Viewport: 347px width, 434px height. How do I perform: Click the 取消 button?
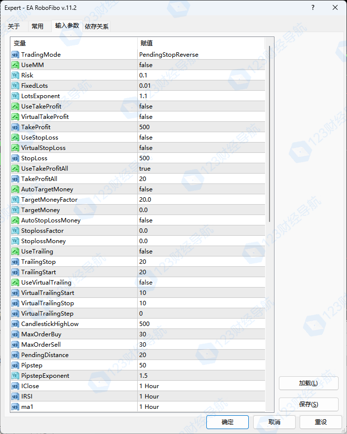point(274,422)
